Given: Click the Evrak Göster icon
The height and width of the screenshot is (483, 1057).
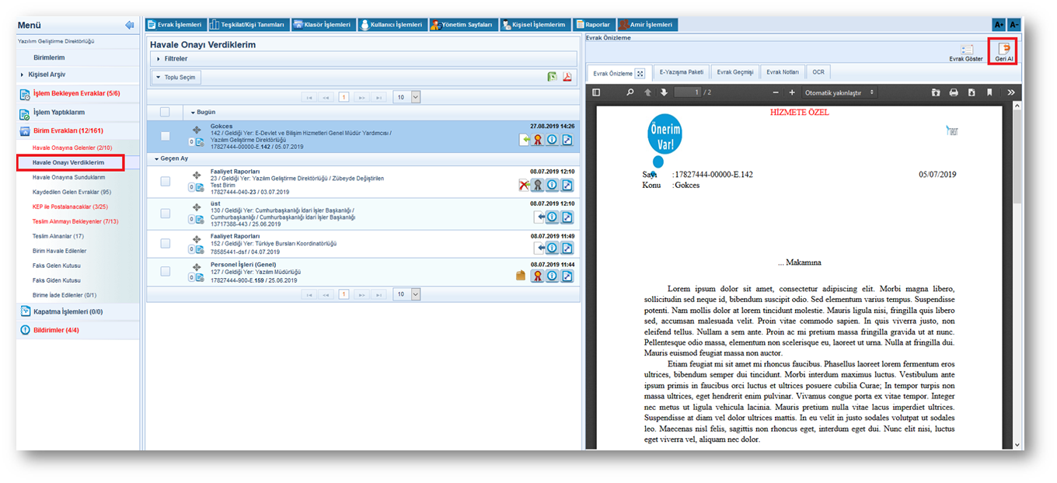Looking at the screenshot, I should [966, 50].
